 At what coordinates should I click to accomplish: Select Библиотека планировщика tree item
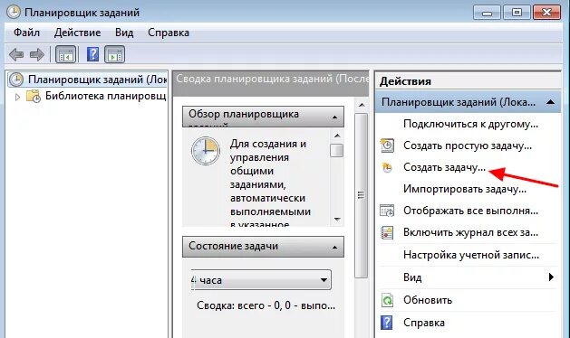tap(105, 96)
